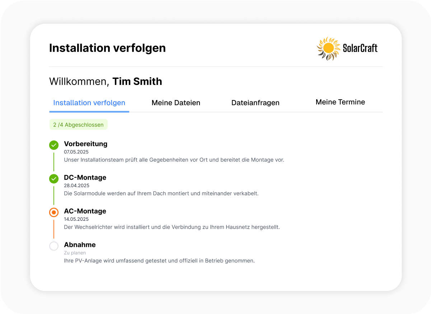This screenshot has height=314, width=431.
Task: Click the Abnahme step title
Action: (80, 245)
